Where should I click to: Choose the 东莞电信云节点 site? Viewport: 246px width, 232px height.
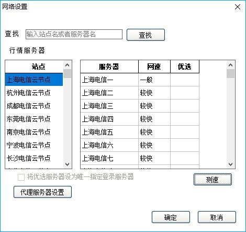(34, 119)
